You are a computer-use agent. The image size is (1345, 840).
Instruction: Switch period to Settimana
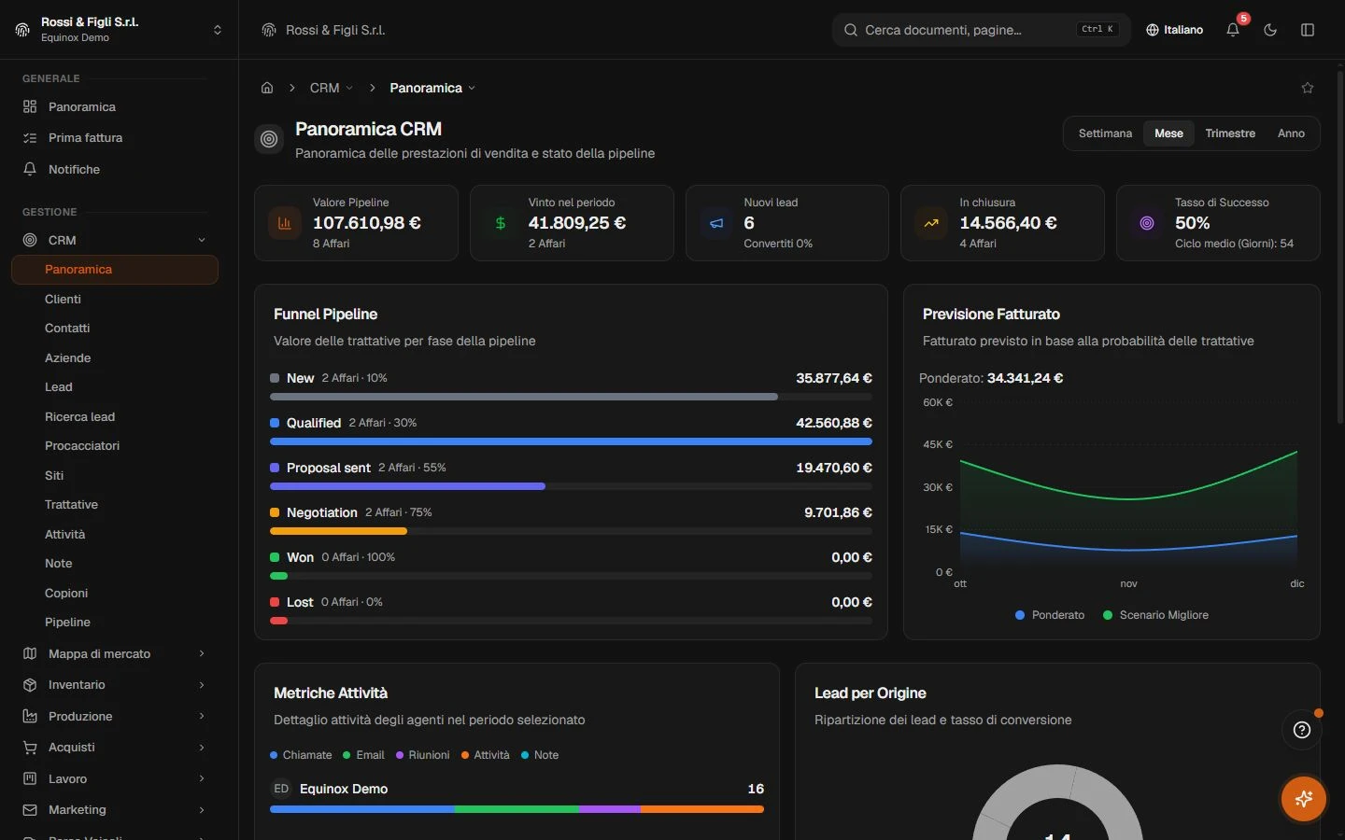tap(1105, 133)
